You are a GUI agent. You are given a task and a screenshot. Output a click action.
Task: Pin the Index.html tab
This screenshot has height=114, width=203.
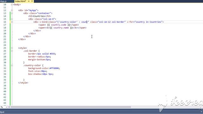click(x=29, y=1)
